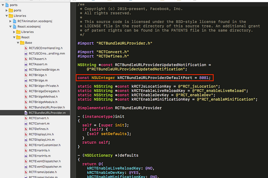
Task: Open RCTConvert.m file
Action: click(39, 124)
